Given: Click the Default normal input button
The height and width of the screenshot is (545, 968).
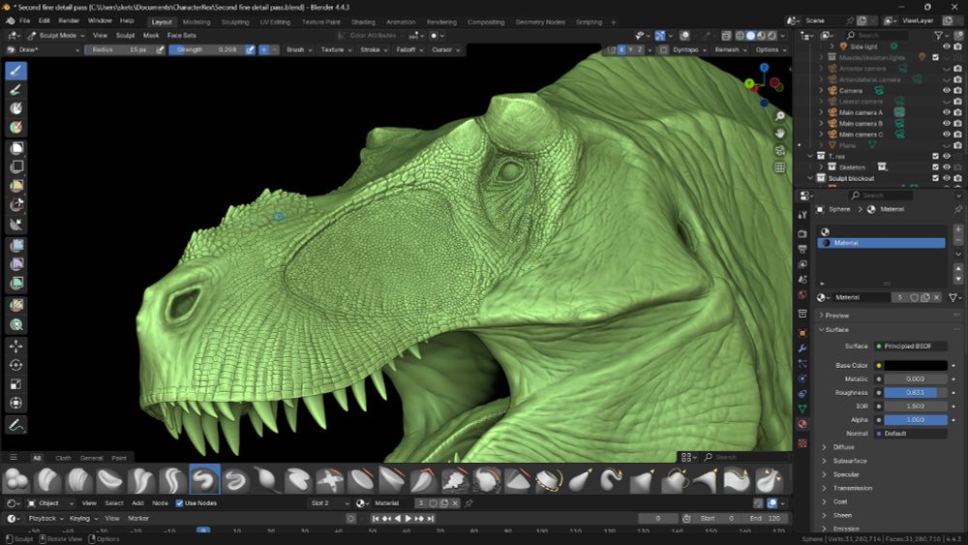Looking at the screenshot, I should point(910,434).
